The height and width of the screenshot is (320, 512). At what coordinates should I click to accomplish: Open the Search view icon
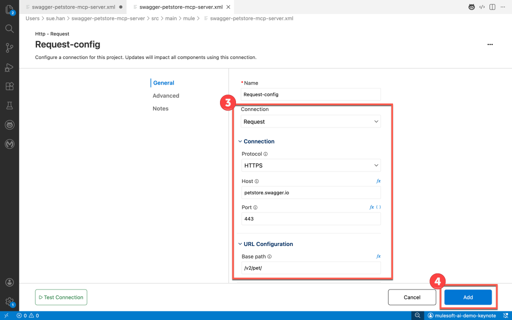[x=9, y=28]
